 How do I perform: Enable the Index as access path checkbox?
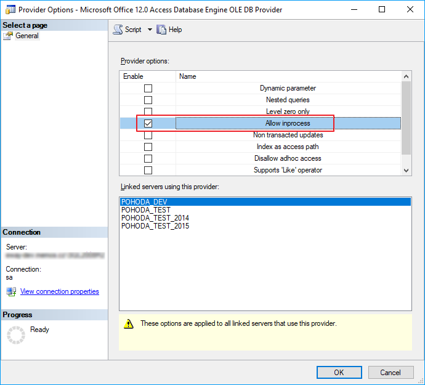tap(148, 147)
